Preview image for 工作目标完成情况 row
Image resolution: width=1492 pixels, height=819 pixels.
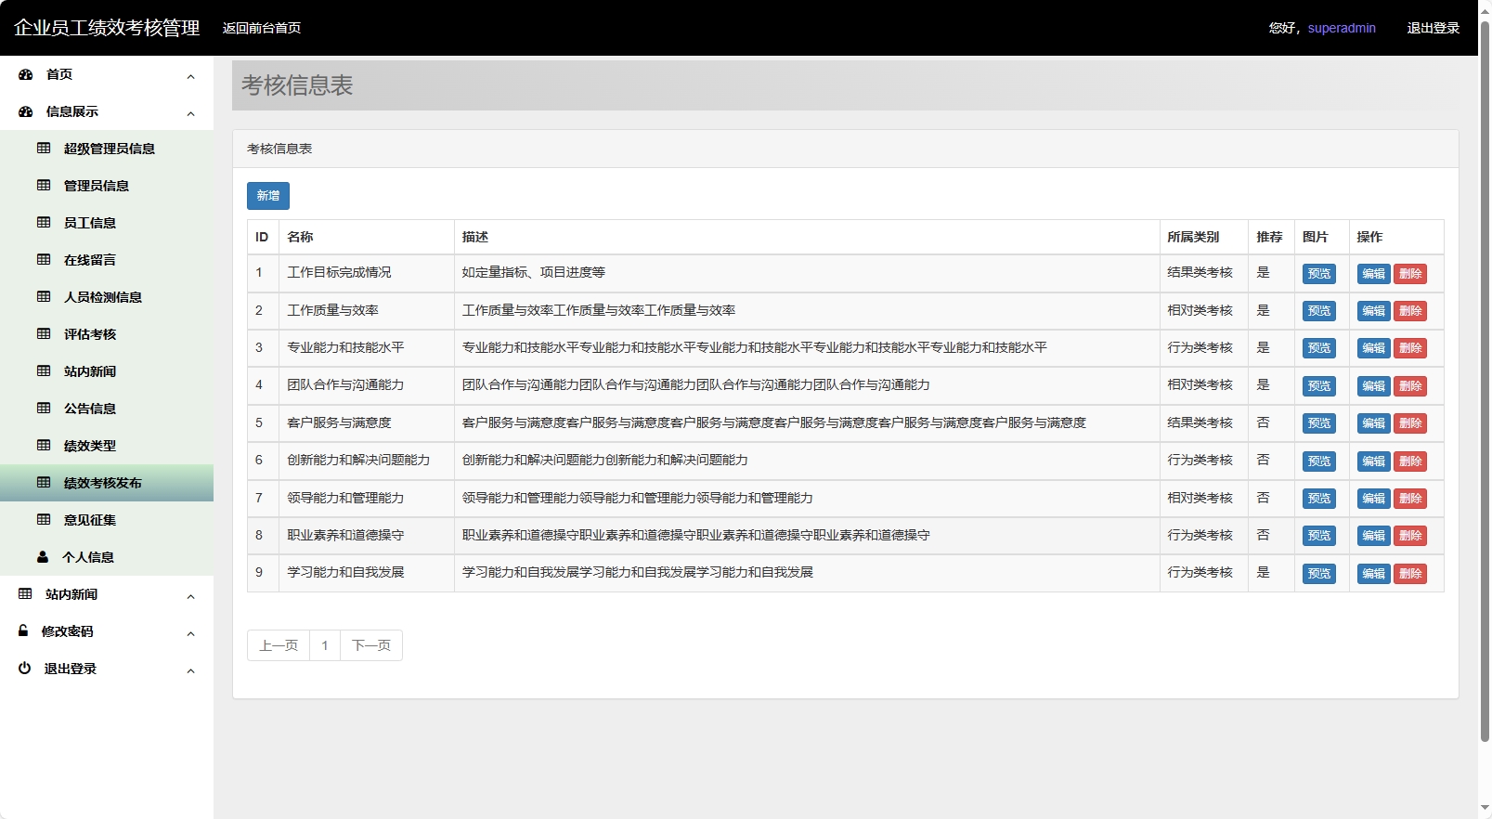(x=1319, y=274)
